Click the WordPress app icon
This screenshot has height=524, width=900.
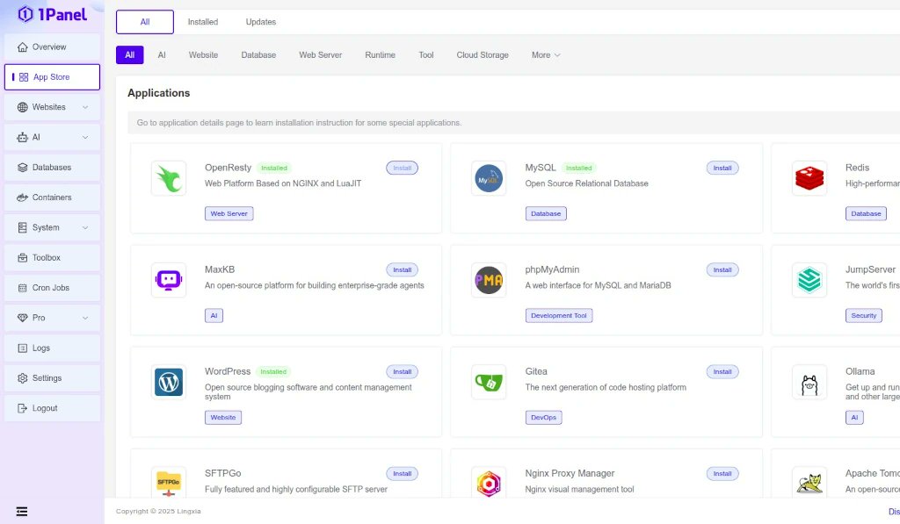point(169,383)
